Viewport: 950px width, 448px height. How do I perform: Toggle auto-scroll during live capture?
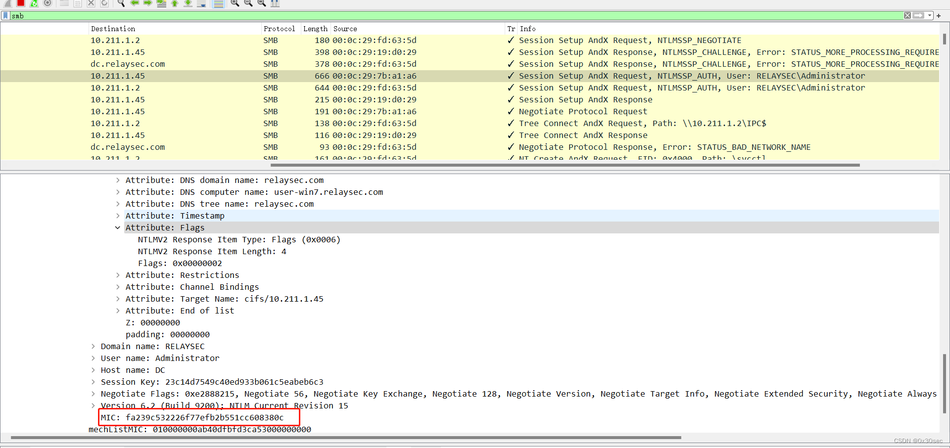[x=201, y=3]
